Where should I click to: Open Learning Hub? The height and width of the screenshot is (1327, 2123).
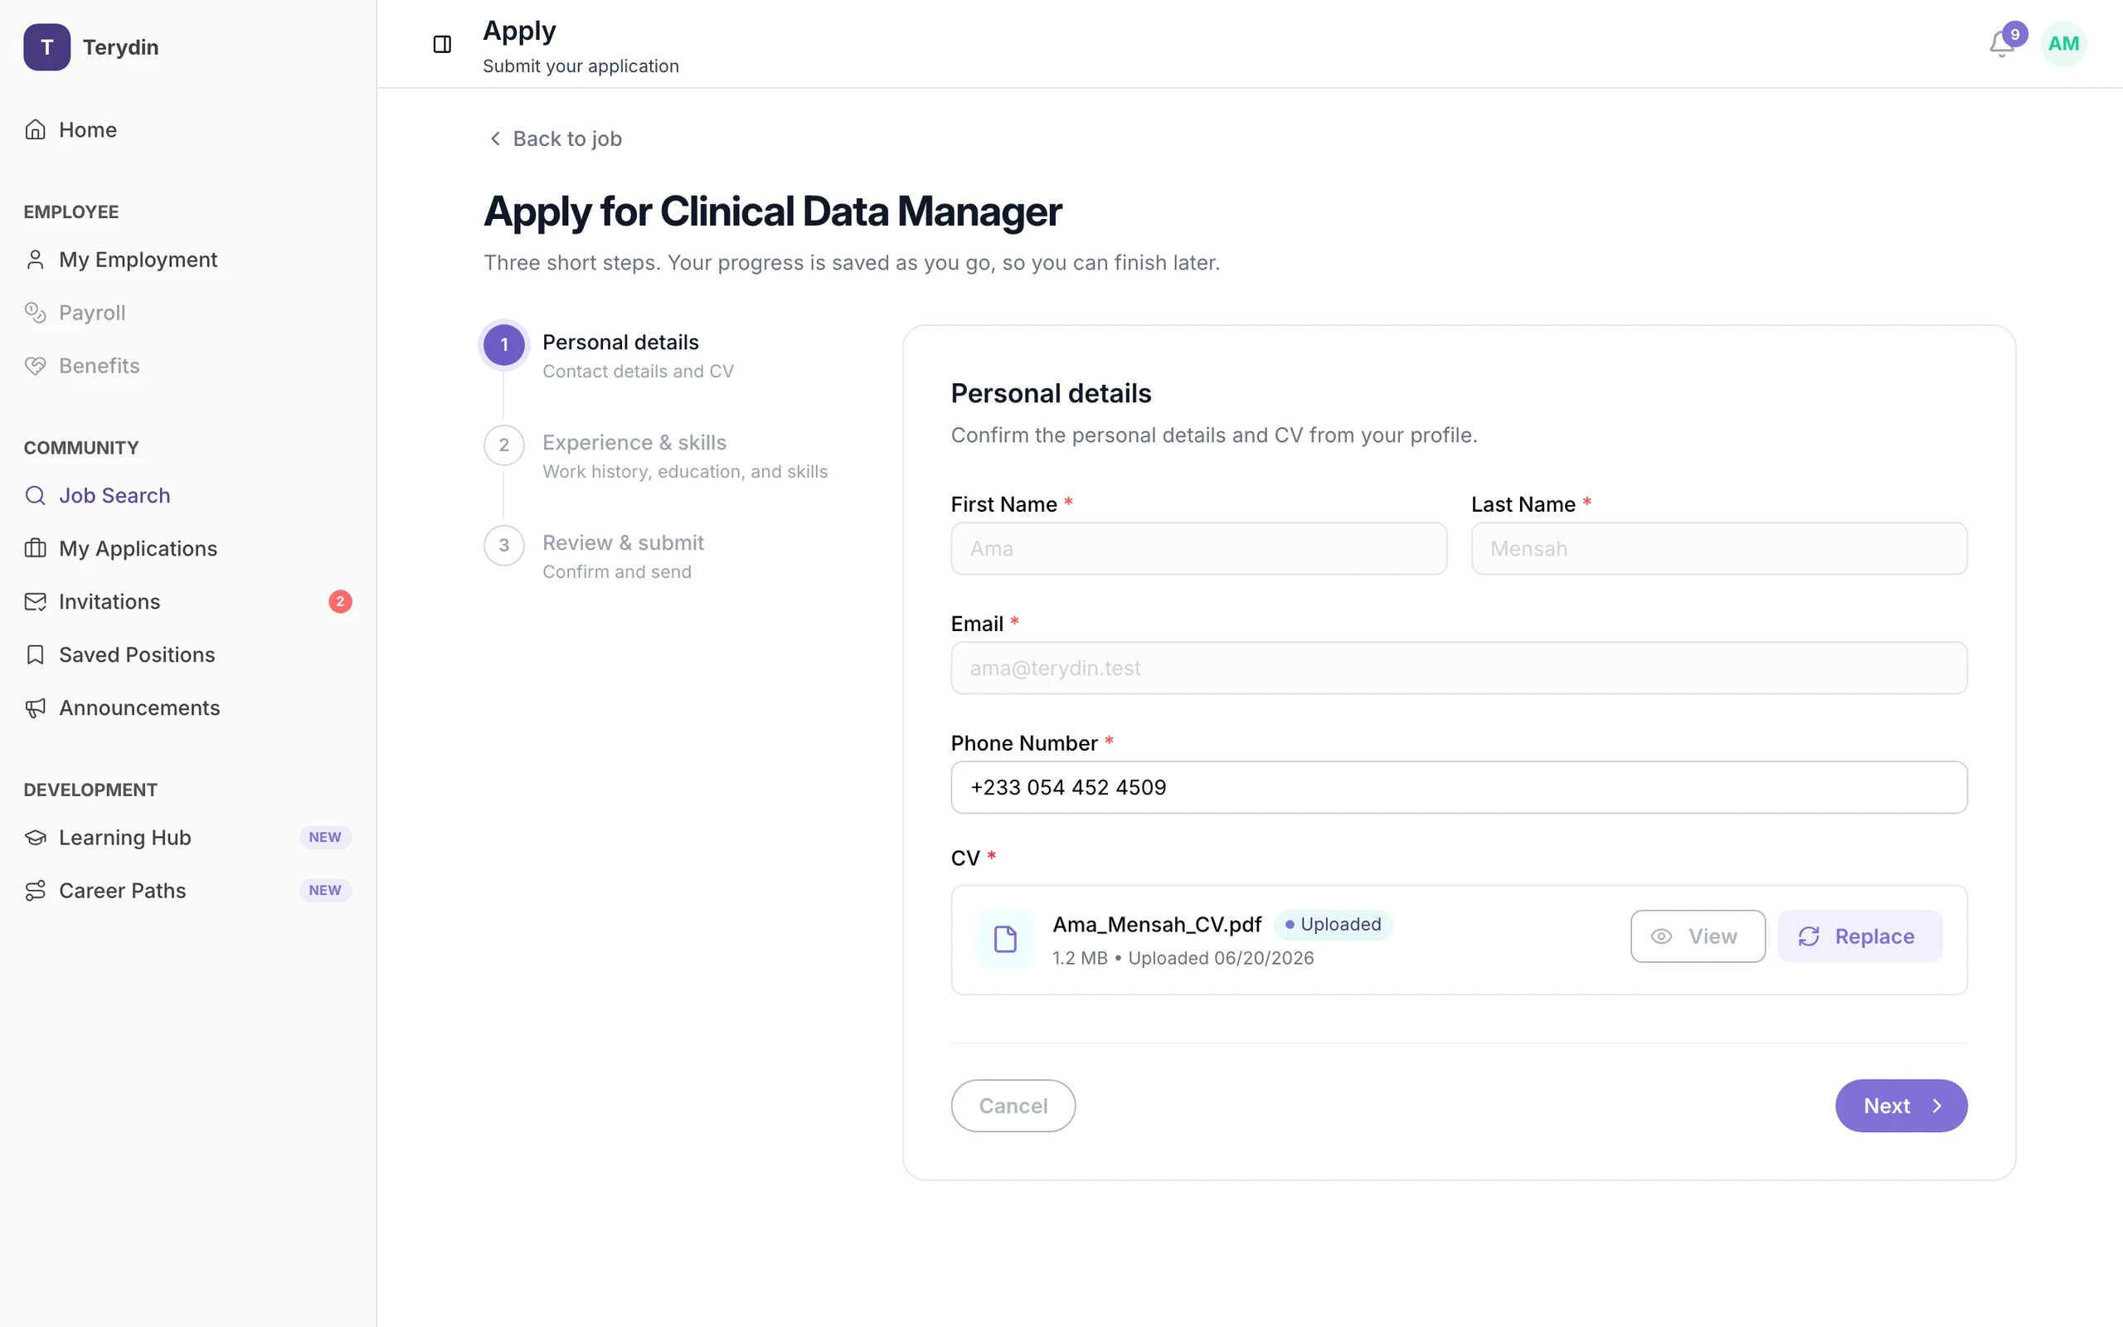click(187, 838)
